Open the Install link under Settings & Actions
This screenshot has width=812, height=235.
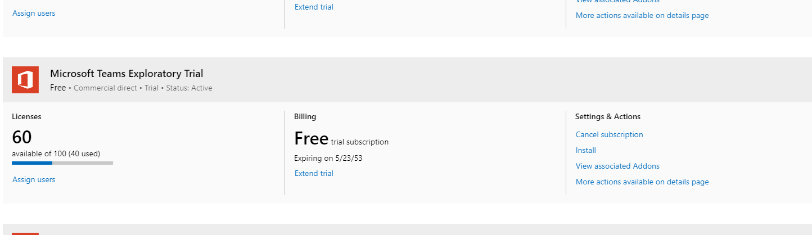(585, 150)
